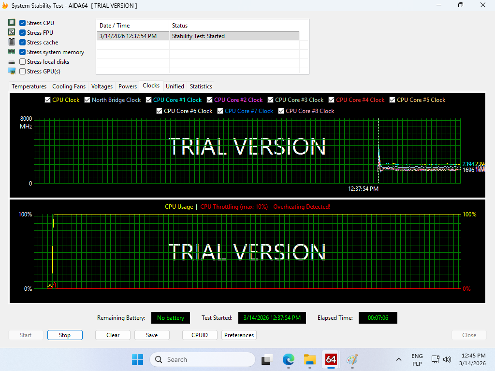The width and height of the screenshot is (495, 371).
Task: Open network status in system tray
Action: pyautogui.click(x=436, y=359)
